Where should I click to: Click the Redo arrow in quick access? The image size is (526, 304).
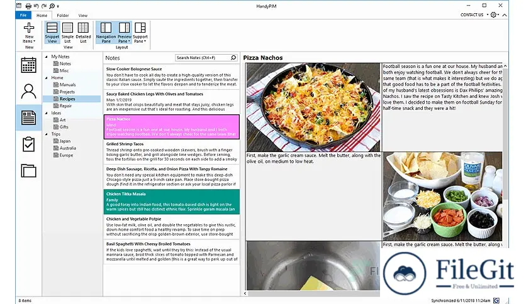[x=44, y=6]
